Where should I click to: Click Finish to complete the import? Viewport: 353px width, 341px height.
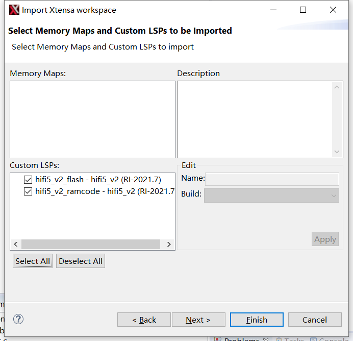257,320
